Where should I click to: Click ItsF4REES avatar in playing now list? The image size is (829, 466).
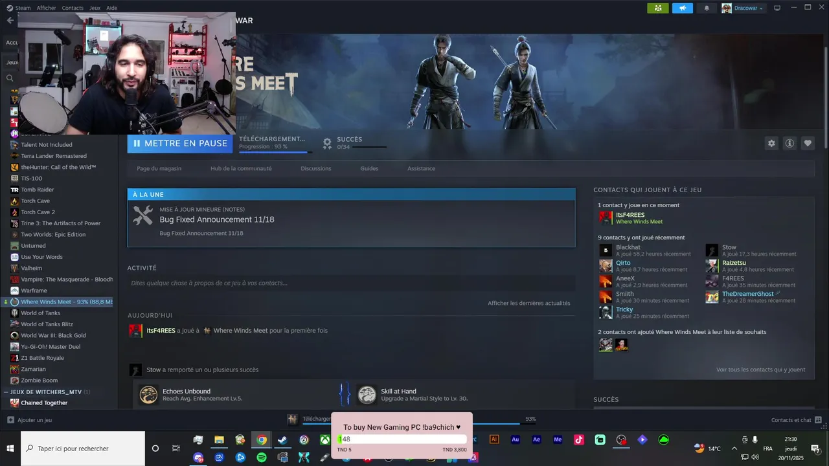pos(606,217)
